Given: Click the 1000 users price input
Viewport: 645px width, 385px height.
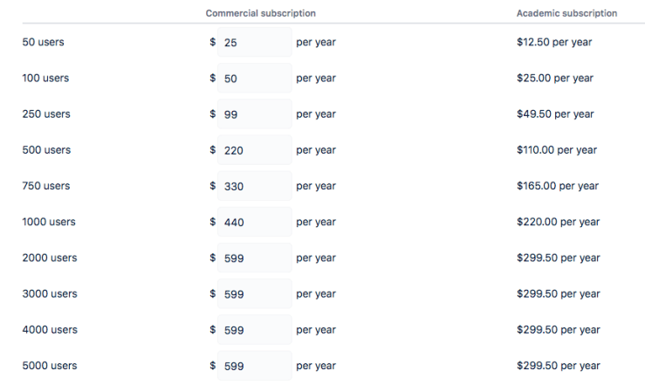Looking at the screenshot, I should pyautogui.click(x=254, y=222).
